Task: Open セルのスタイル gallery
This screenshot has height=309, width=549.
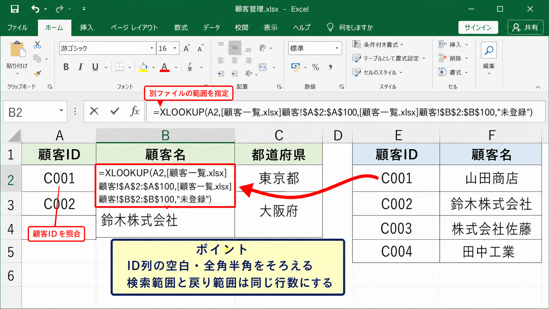Action: pyautogui.click(x=377, y=72)
